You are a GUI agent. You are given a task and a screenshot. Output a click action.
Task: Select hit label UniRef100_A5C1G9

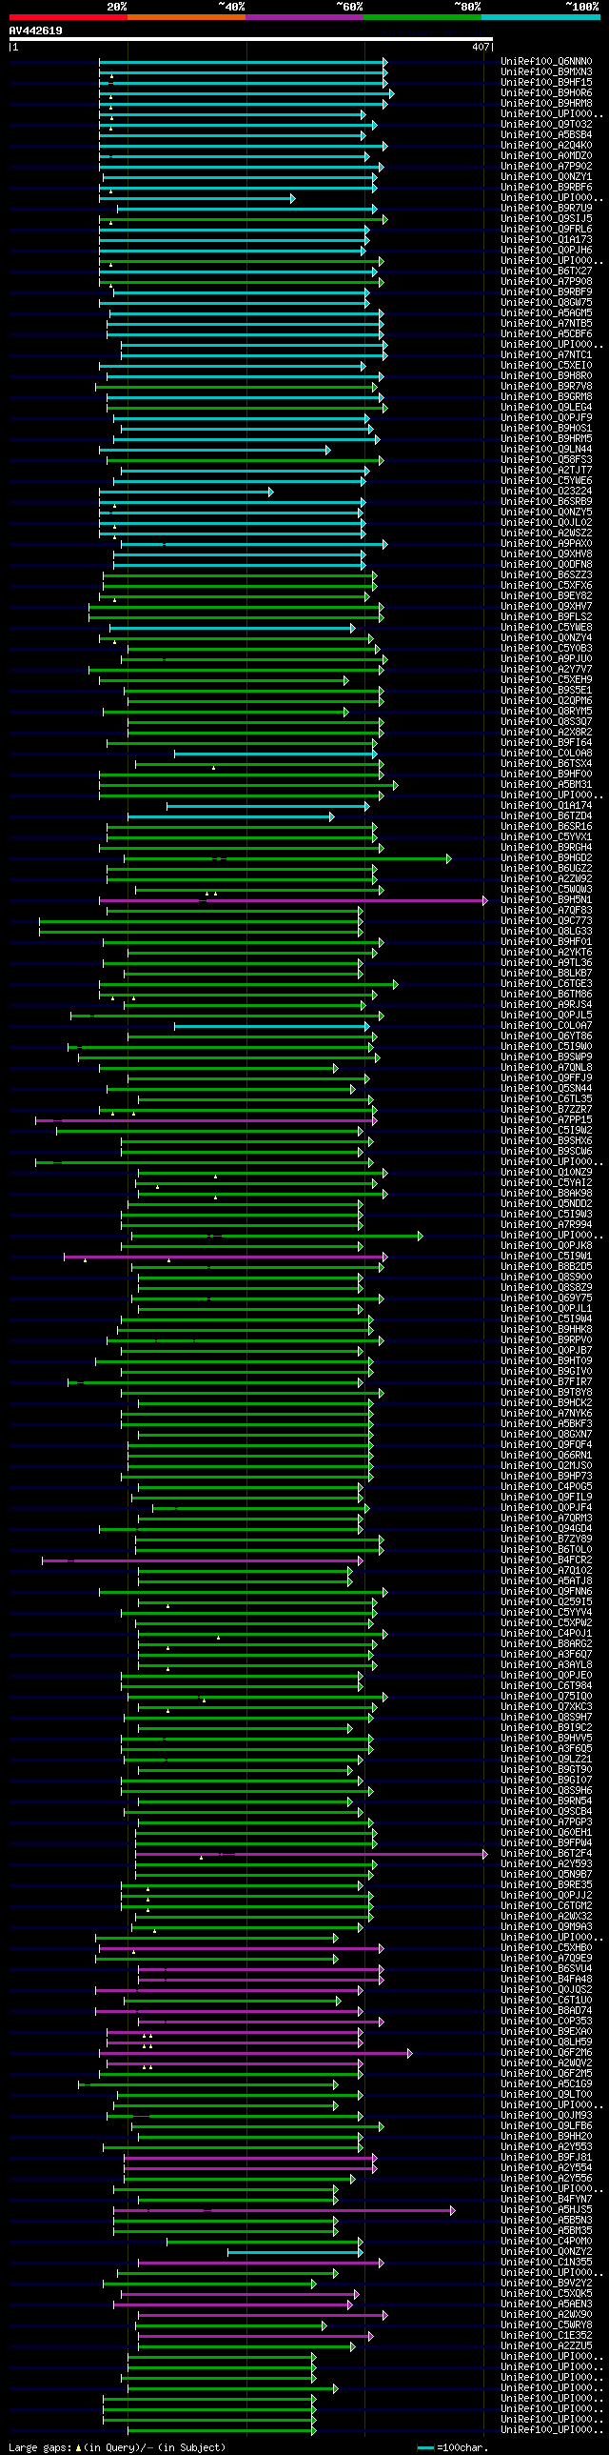546,2084
